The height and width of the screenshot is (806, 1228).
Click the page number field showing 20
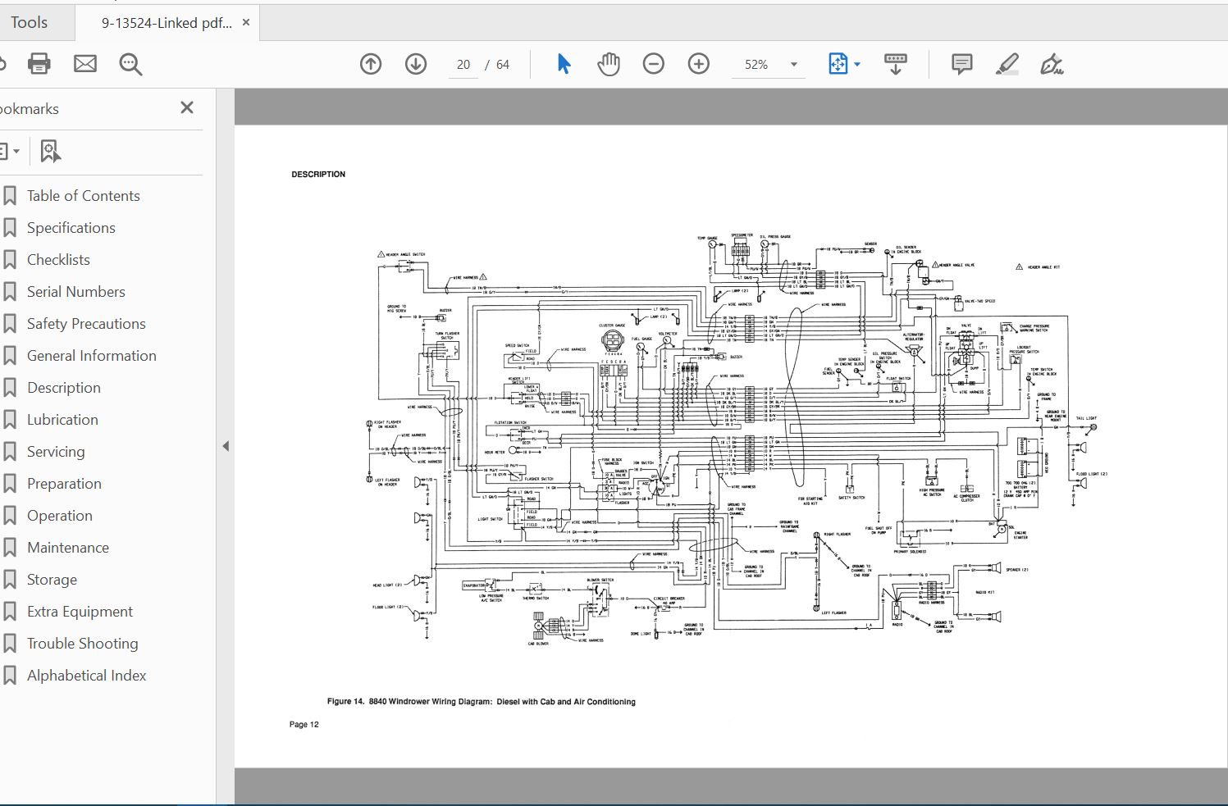pyautogui.click(x=463, y=65)
